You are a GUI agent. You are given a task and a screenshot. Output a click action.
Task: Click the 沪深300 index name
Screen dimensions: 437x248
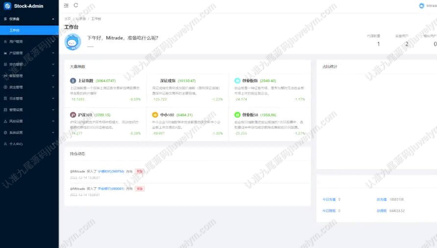(85, 115)
